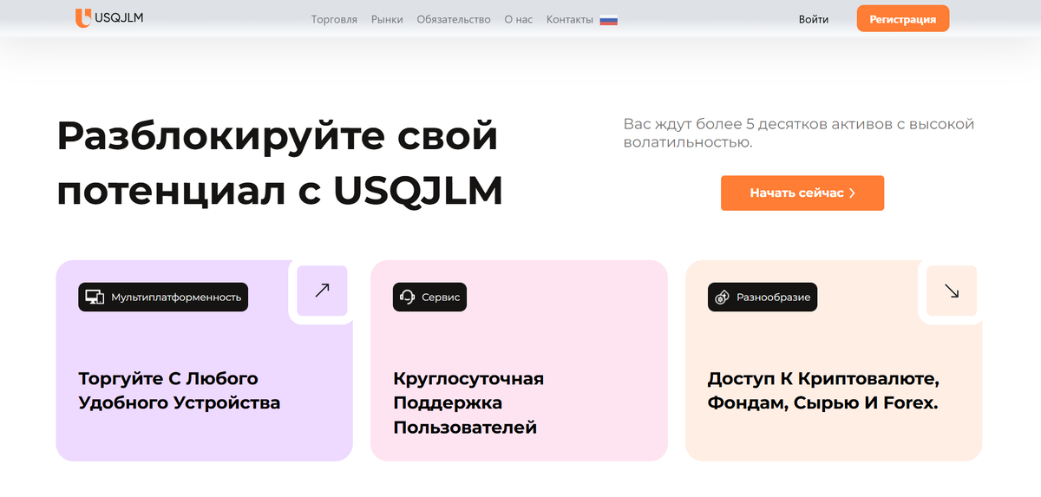Click the down-right arrow on the peach card
The image size is (1041, 497).
tap(952, 291)
